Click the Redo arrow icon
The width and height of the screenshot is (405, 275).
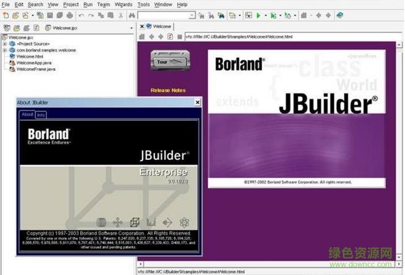coord(91,15)
